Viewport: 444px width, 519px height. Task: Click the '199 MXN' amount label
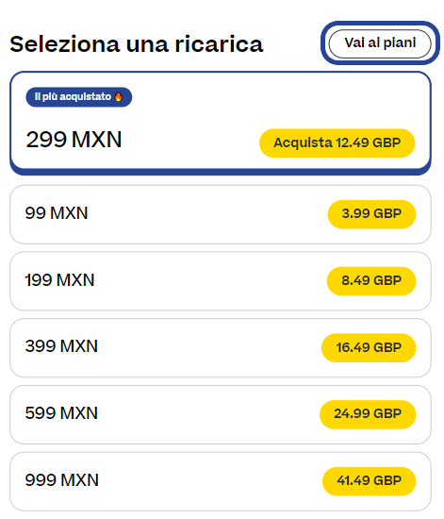tap(59, 280)
